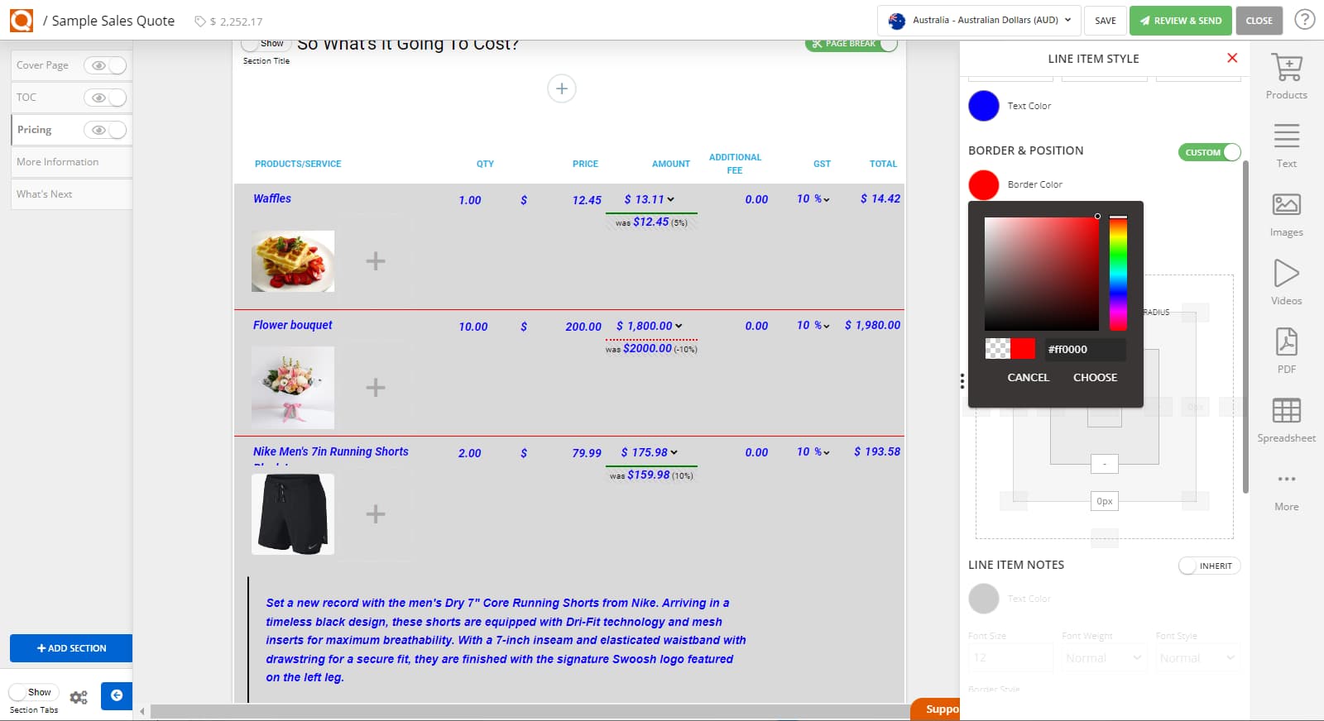Image resolution: width=1324 pixels, height=721 pixels.
Task: Open the currency Australia AUD dropdown
Action: click(979, 20)
